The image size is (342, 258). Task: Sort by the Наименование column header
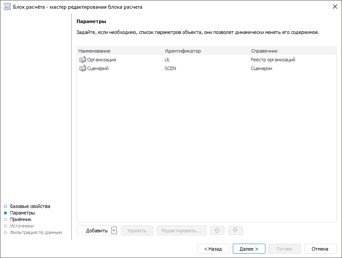click(94, 51)
